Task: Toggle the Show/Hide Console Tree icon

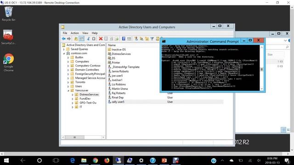Action: [x=82, y=38]
